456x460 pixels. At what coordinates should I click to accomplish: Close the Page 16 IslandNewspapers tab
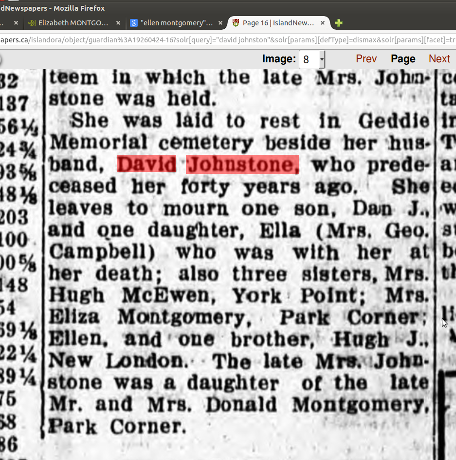coord(322,23)
